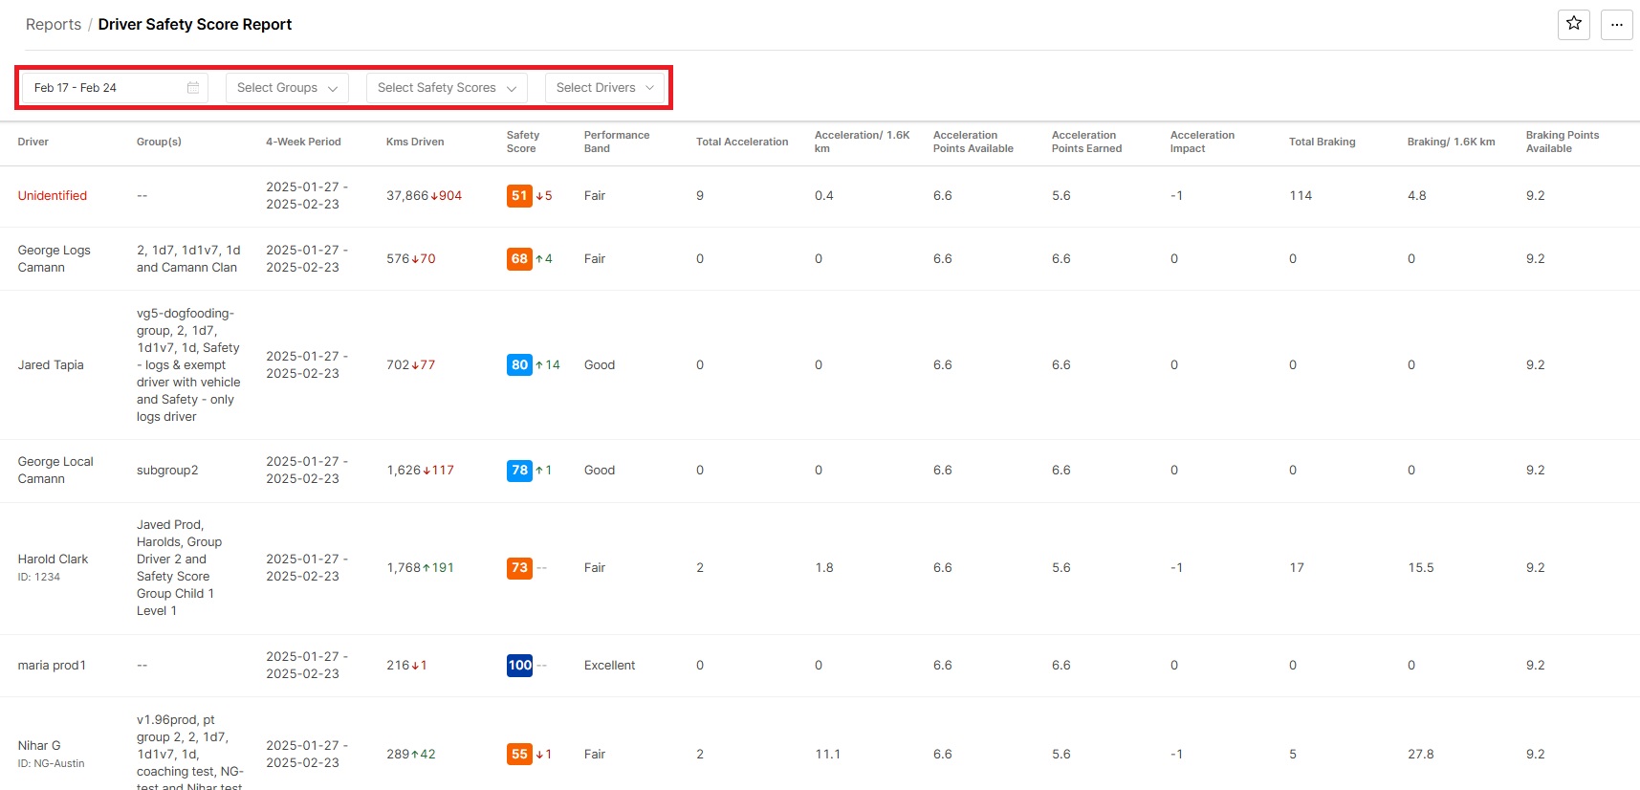The width and height of the screenshot is (1640, 790).
Task: Open the Unidentified driver entry
Action: tap(53, 196)
